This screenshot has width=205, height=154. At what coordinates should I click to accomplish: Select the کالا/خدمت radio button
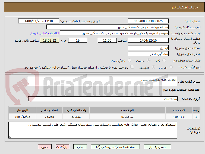(129, 60)
